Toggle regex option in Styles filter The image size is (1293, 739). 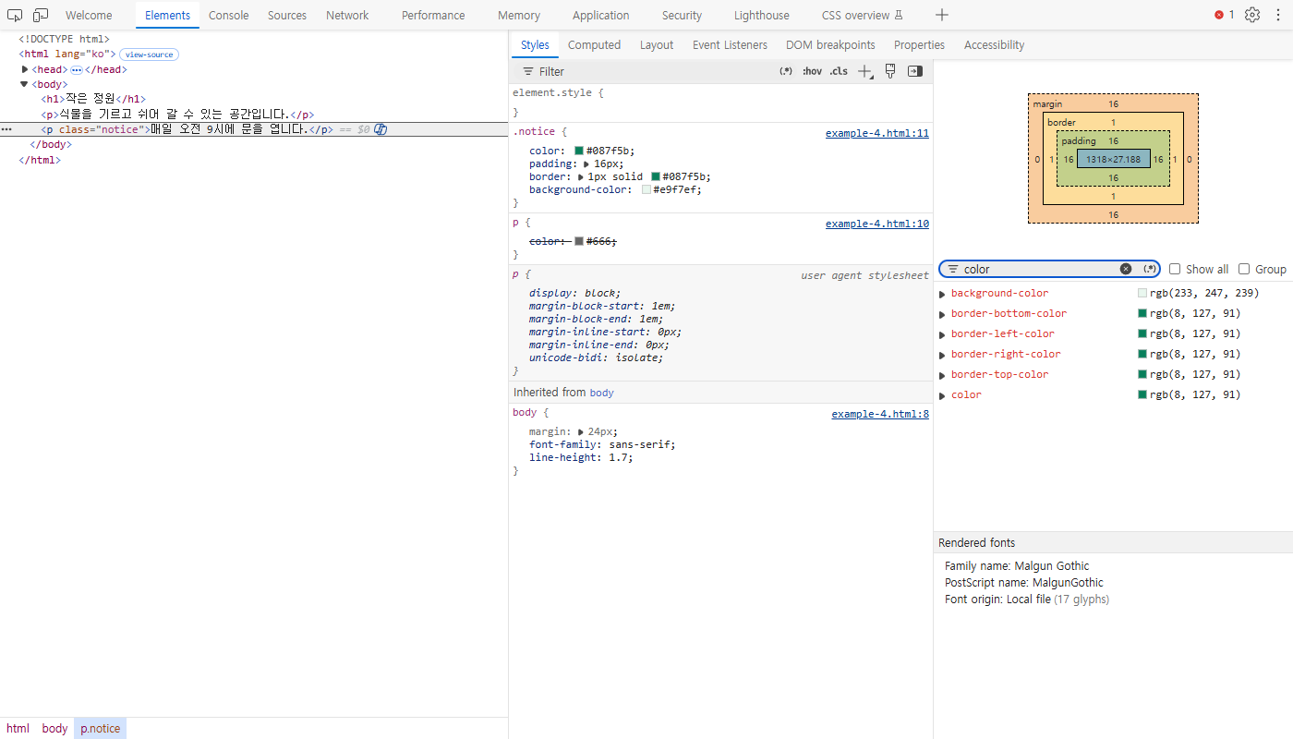point(786,71)
